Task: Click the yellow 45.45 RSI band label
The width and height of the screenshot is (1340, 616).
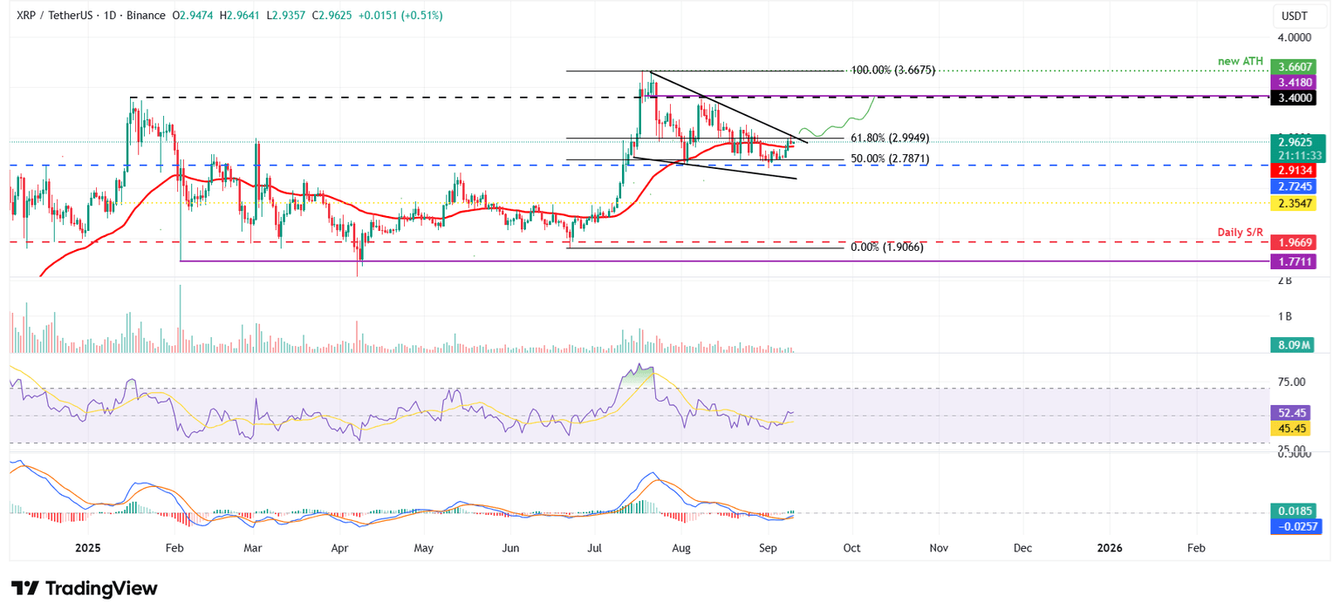Action: coord(1293,428)
